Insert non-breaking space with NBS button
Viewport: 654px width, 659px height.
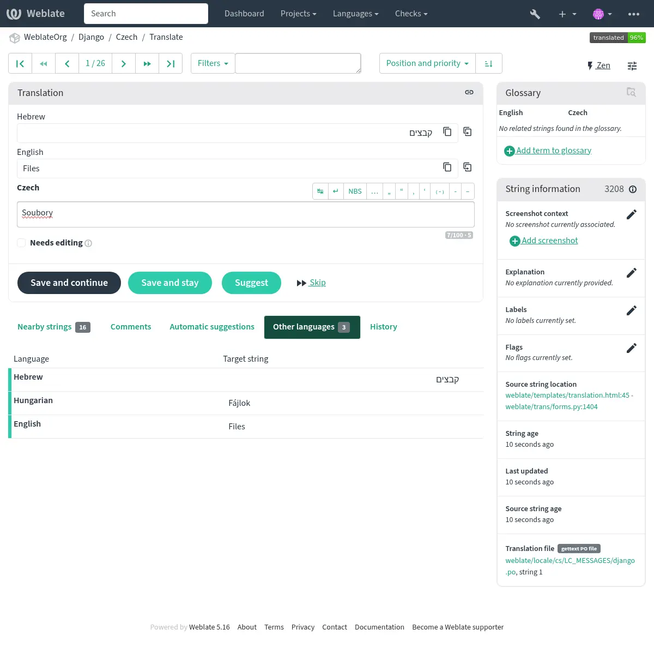(x=355, y=191)
